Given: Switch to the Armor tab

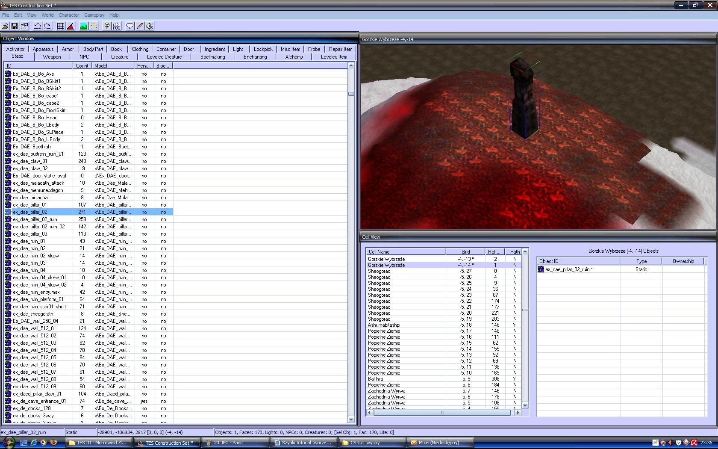Looking at the screenshot, I should (68, 49).
